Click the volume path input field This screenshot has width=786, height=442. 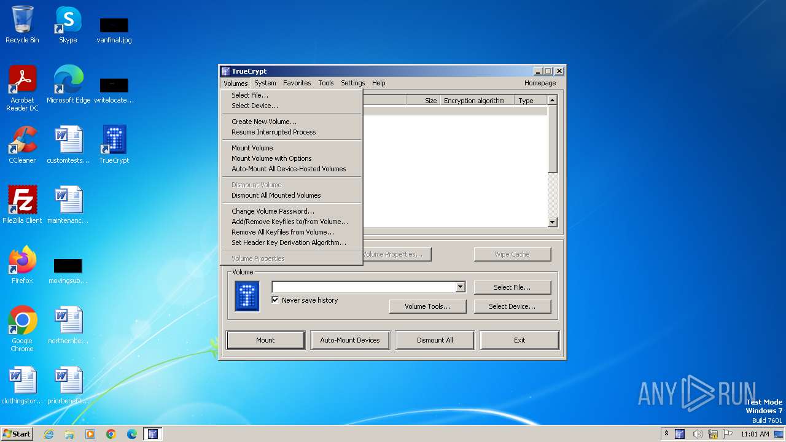[x=364, y=287]
